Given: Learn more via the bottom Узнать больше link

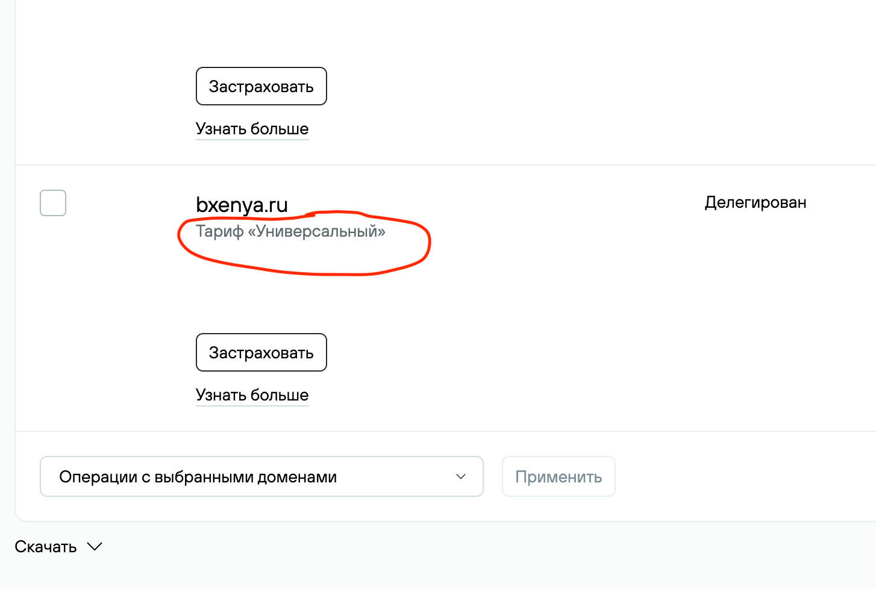Looking at the screenshot, I should click(252, 395).
